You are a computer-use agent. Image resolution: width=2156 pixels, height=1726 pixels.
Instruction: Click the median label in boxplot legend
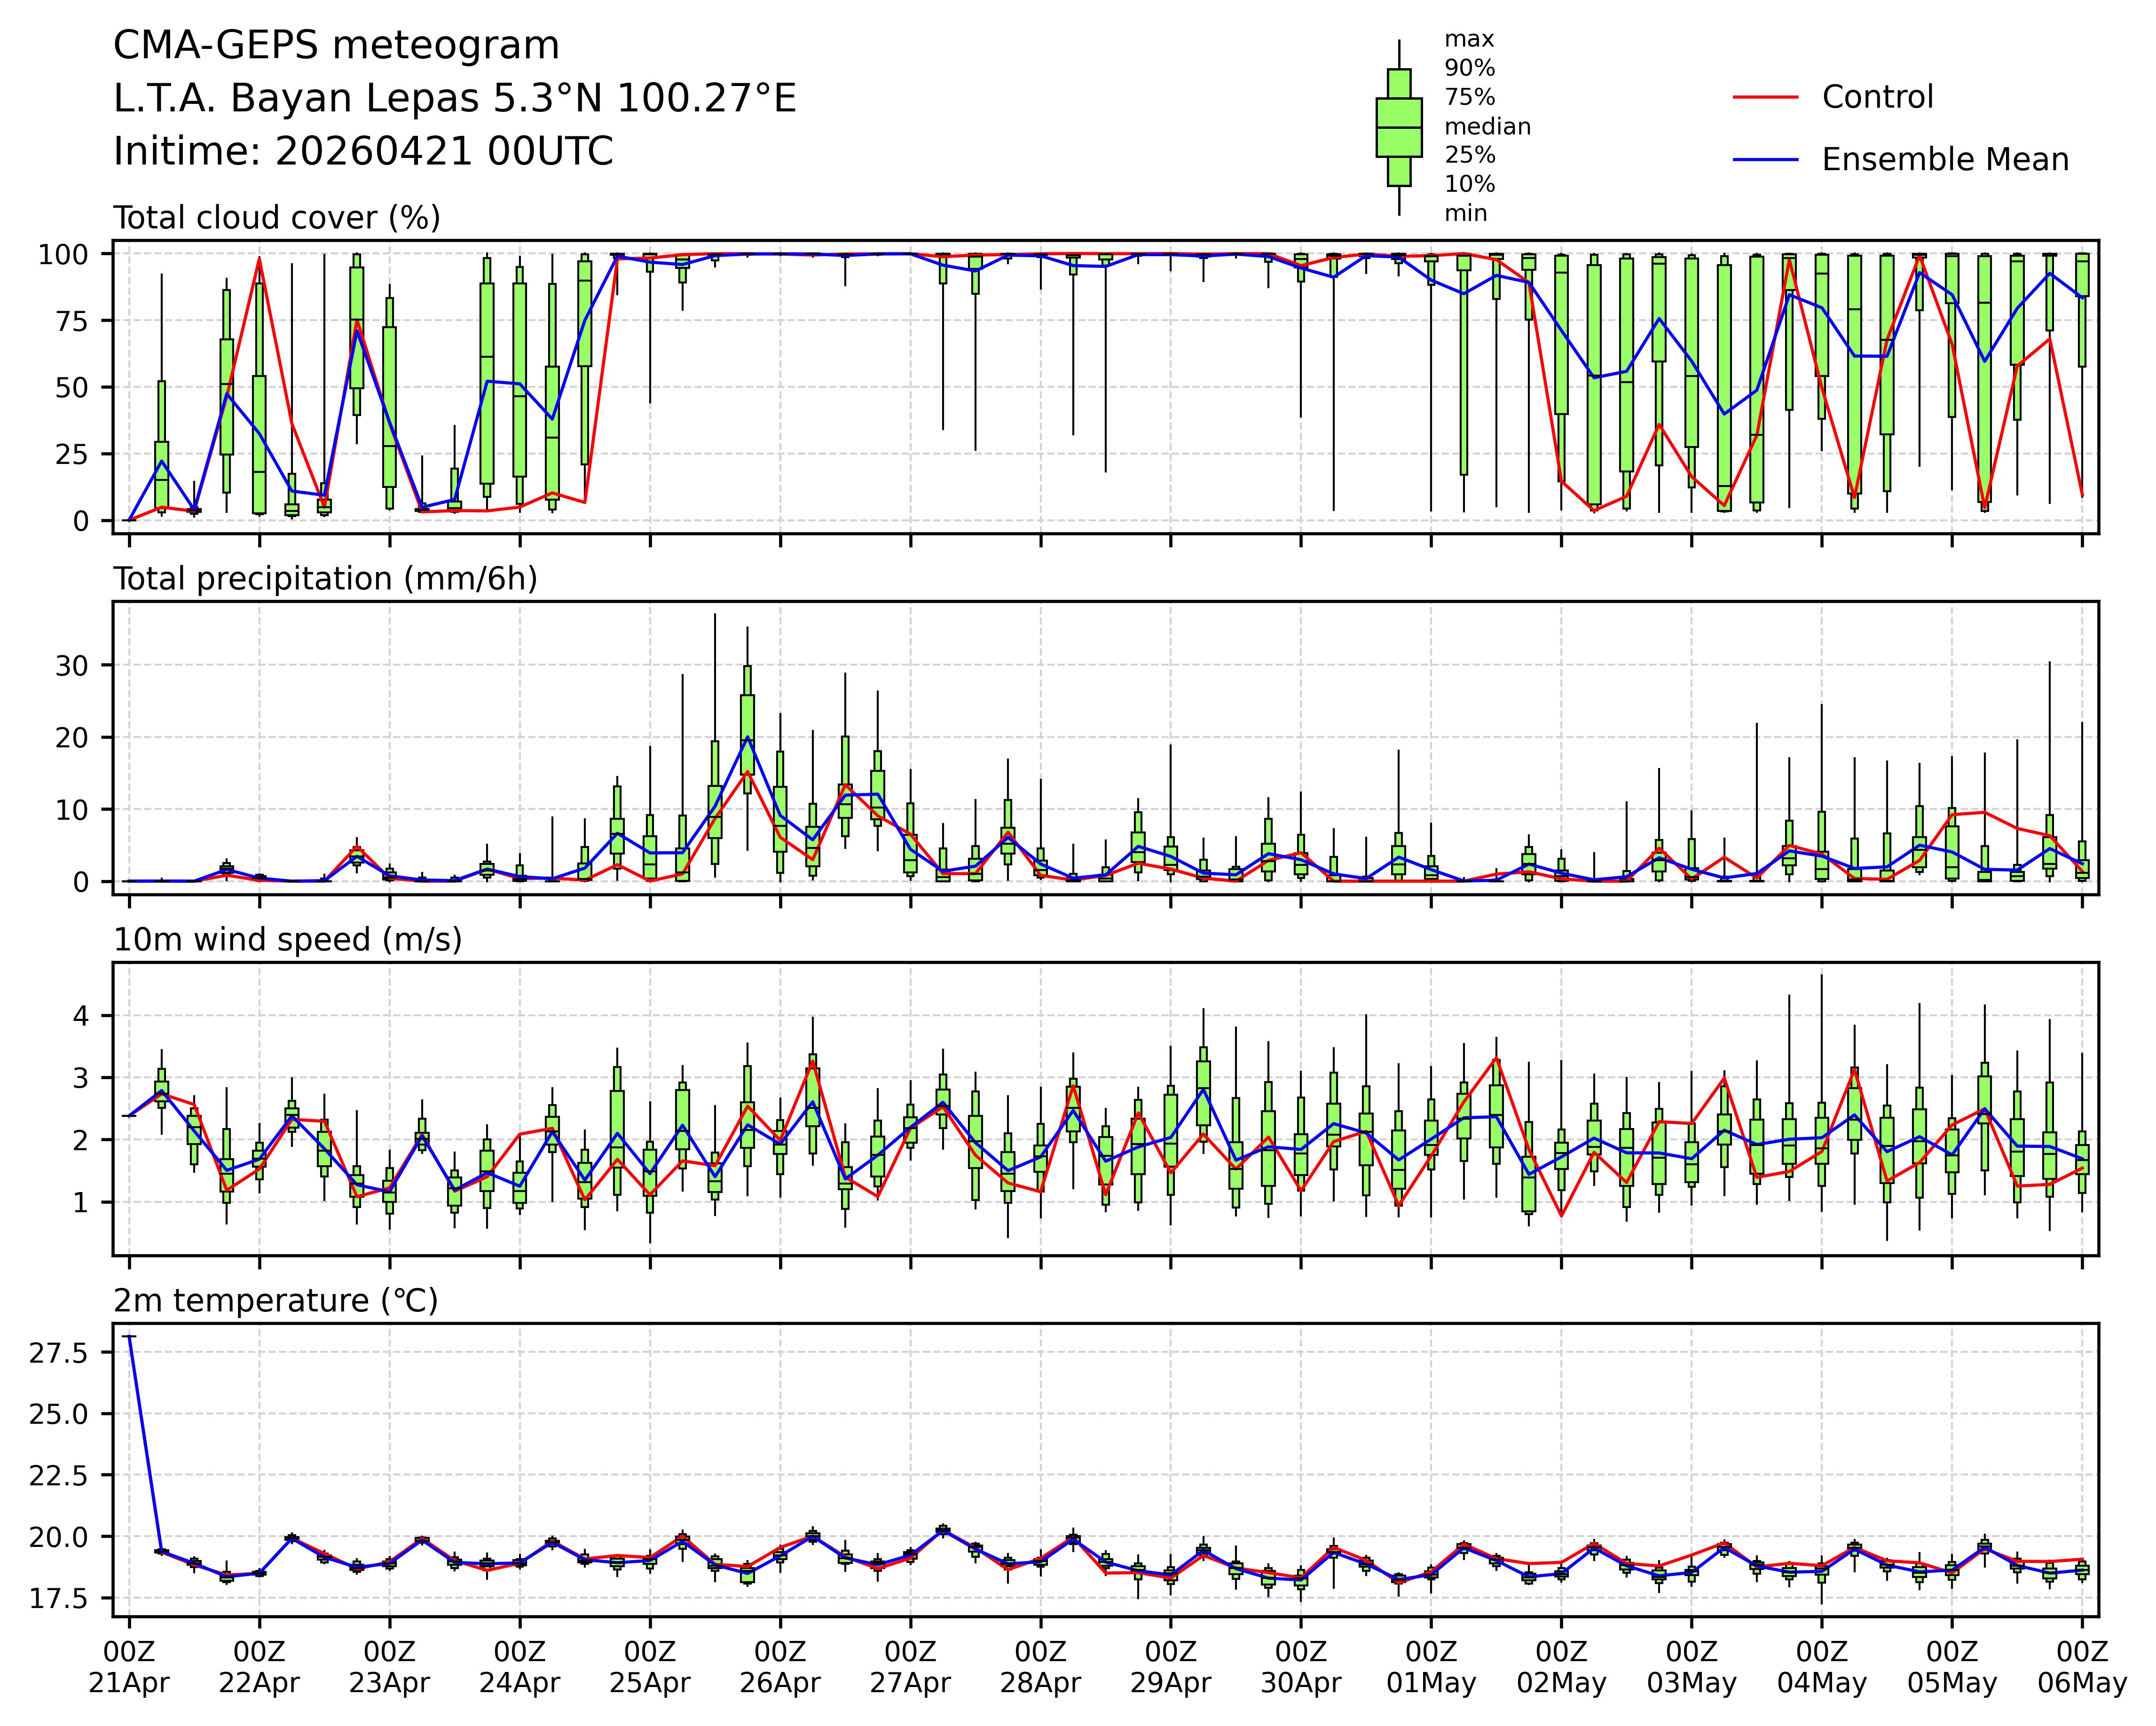point(1487,127)
